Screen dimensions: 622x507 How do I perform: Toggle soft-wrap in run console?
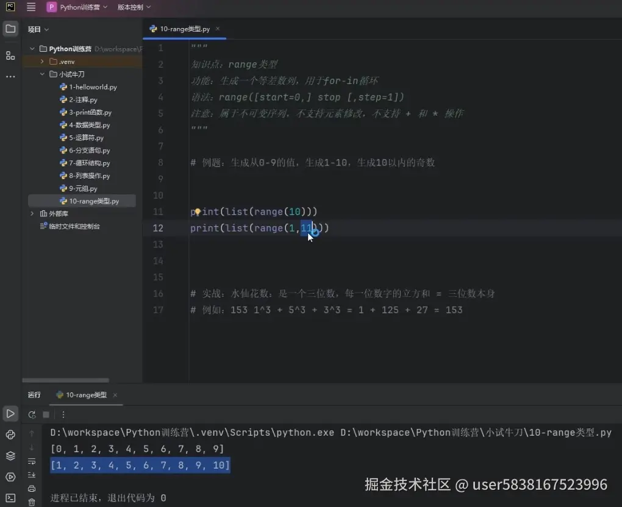[x=32, y=461]
